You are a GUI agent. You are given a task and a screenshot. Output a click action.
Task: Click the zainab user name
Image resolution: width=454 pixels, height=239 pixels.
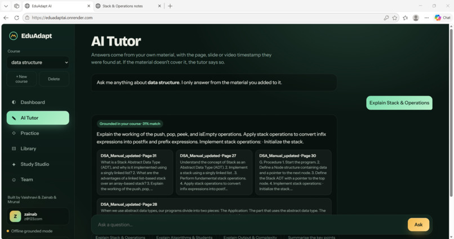[30, 214]
